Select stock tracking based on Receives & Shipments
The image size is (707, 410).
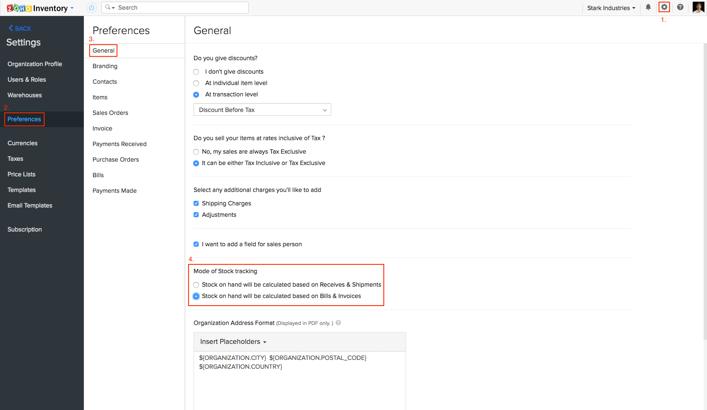point(196,285)
